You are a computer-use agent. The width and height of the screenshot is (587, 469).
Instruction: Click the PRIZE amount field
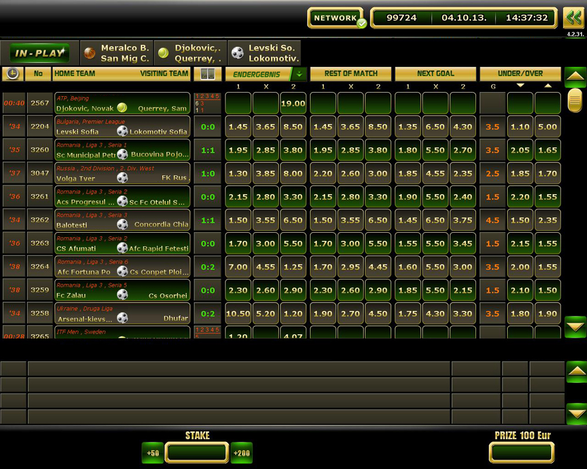tap(521, 453)
